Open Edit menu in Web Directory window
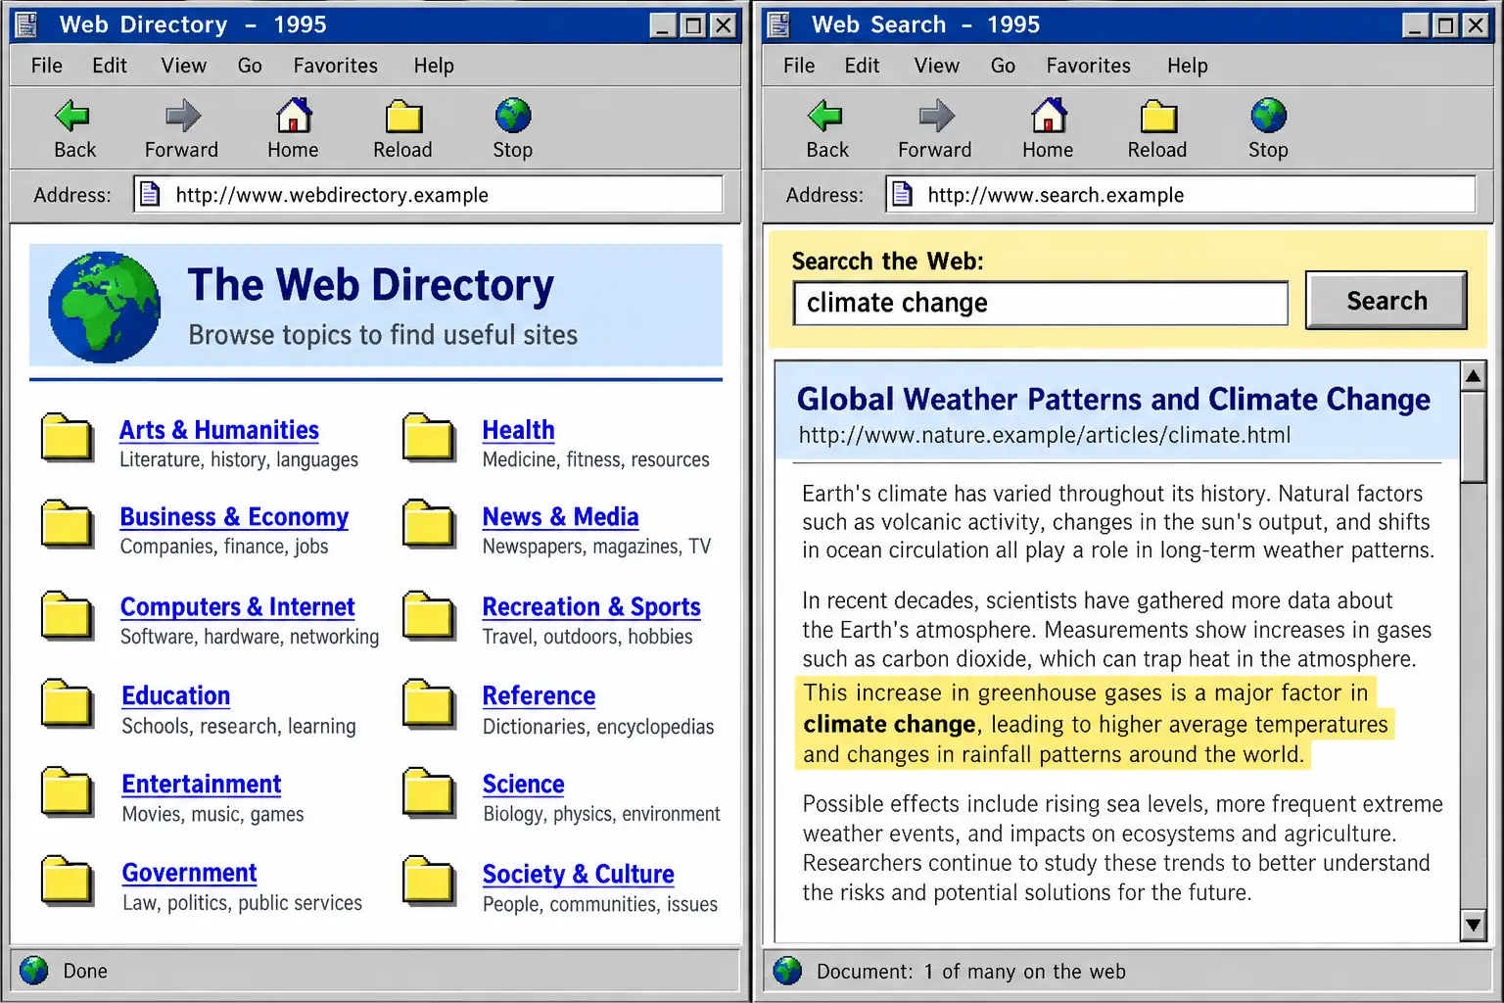1504x1003 pixels. (110, 66)
